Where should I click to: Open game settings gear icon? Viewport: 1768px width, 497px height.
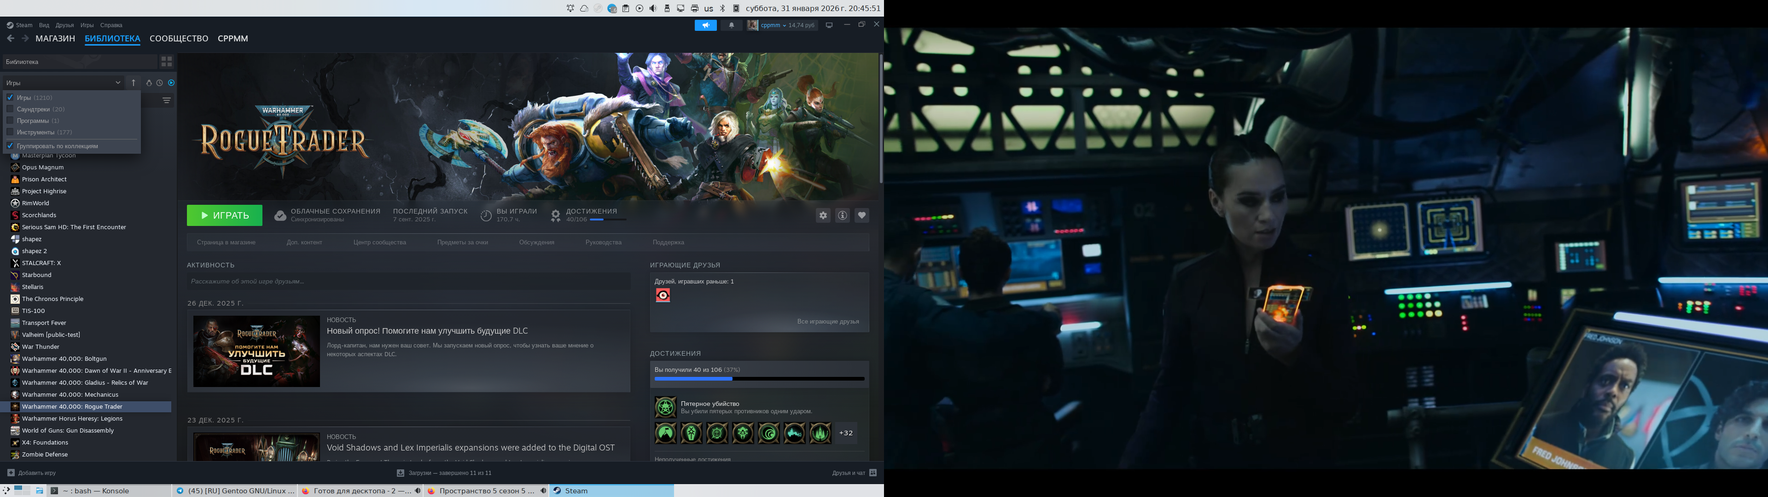click(x=823, y=215)
